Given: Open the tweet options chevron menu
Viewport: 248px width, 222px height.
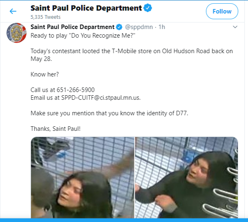Looking at the screenshot, I should pos(235,27).
